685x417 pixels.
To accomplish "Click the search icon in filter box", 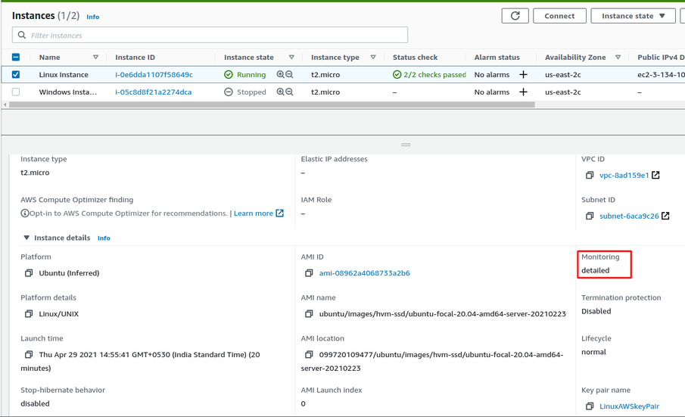I will click(x=22, y=35).
